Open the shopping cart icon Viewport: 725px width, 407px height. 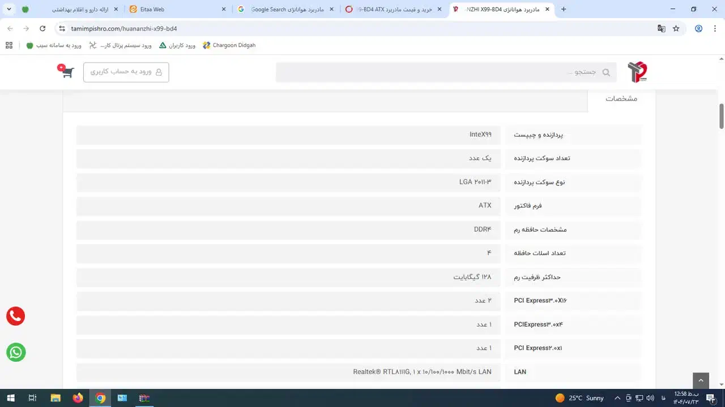point(66,71)
